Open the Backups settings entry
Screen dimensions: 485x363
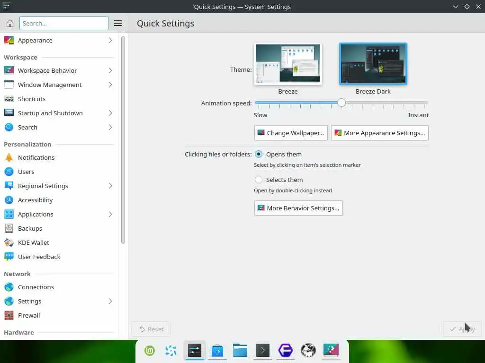coord(59,228)
